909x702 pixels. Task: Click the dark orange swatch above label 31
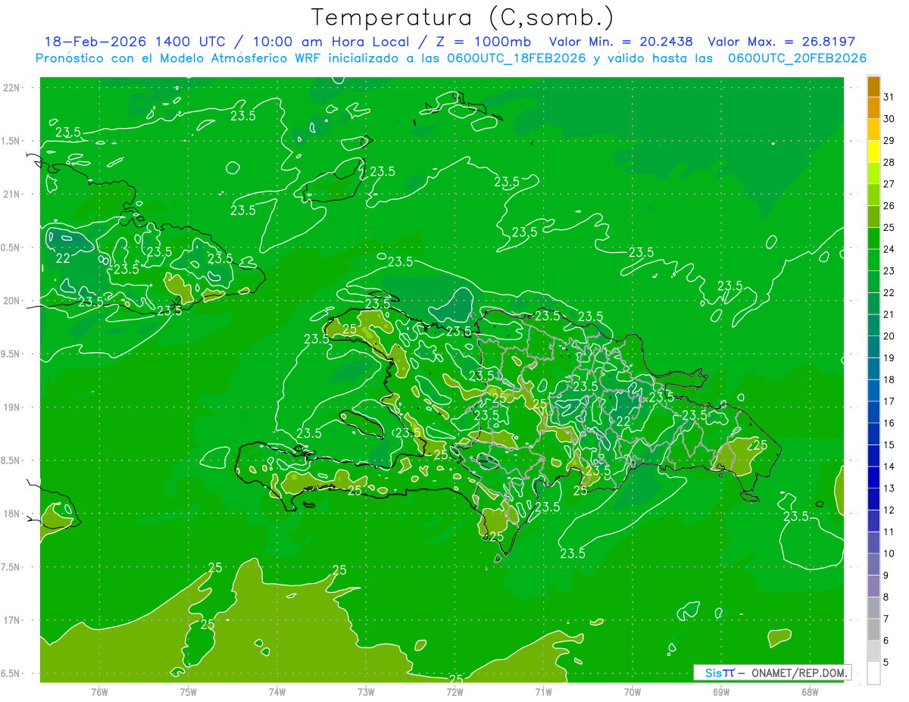pyautogui.click(x=873, y=86)
